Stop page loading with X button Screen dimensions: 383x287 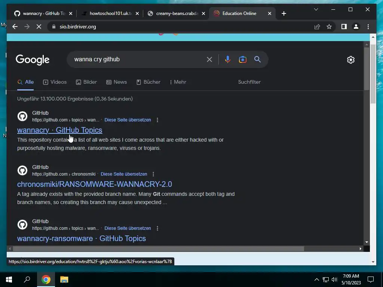(x=39, y=27)
